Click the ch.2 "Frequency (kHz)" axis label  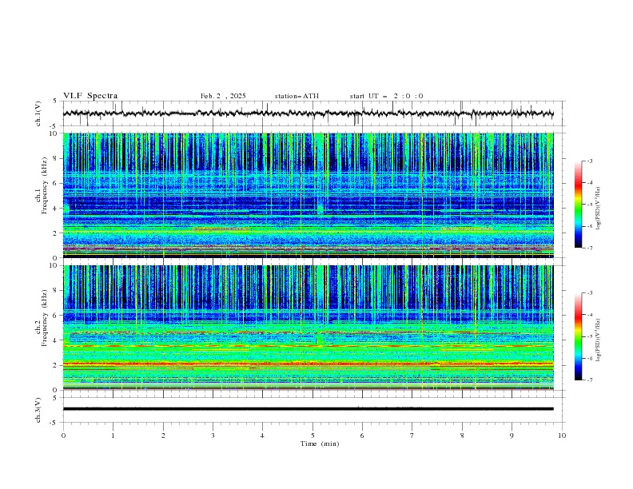[45, 318]
